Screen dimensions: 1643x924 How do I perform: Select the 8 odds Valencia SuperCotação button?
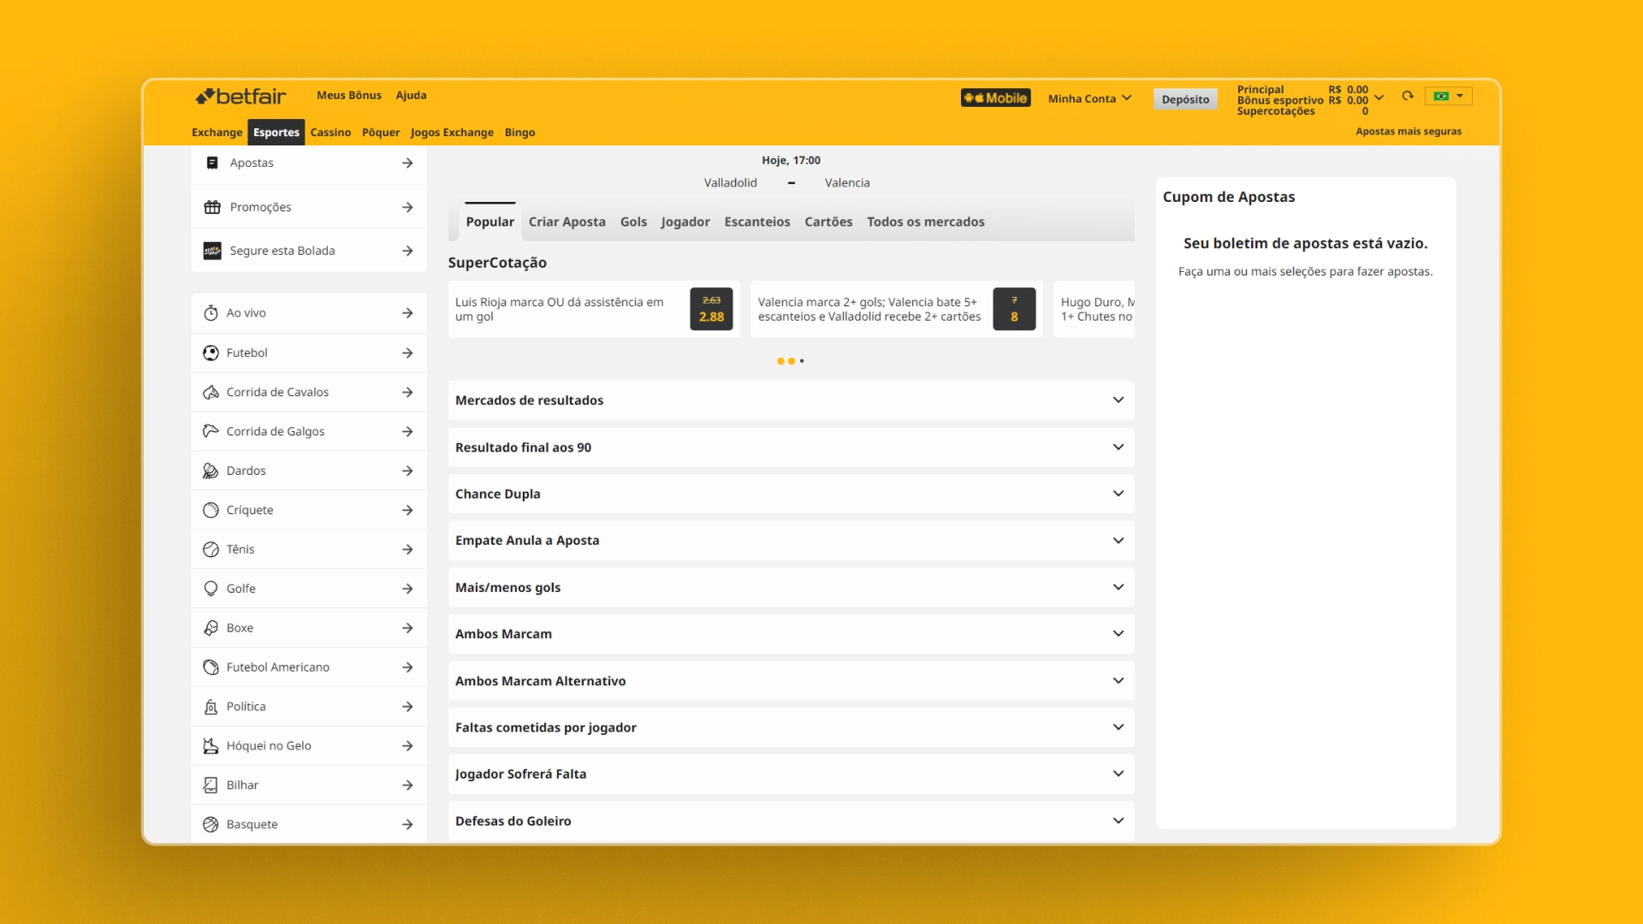pos(1014,309)
